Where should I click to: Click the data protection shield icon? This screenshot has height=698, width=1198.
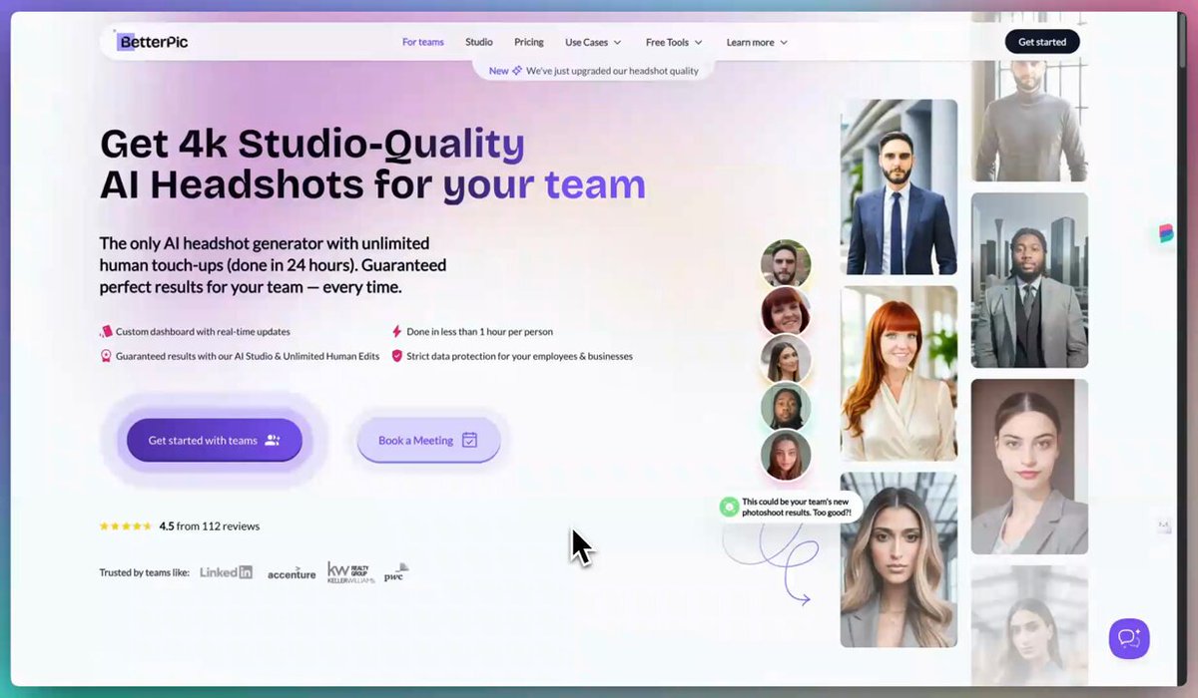pos(396,356)
